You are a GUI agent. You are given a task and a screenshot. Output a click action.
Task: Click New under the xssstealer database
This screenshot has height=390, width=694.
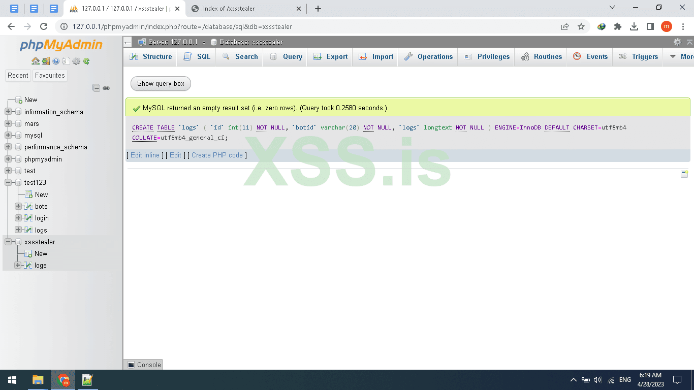[x=41, y=254]
